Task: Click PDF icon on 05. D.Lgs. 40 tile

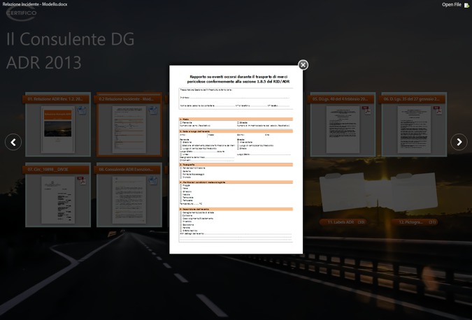Action: [x=366, y=110]
